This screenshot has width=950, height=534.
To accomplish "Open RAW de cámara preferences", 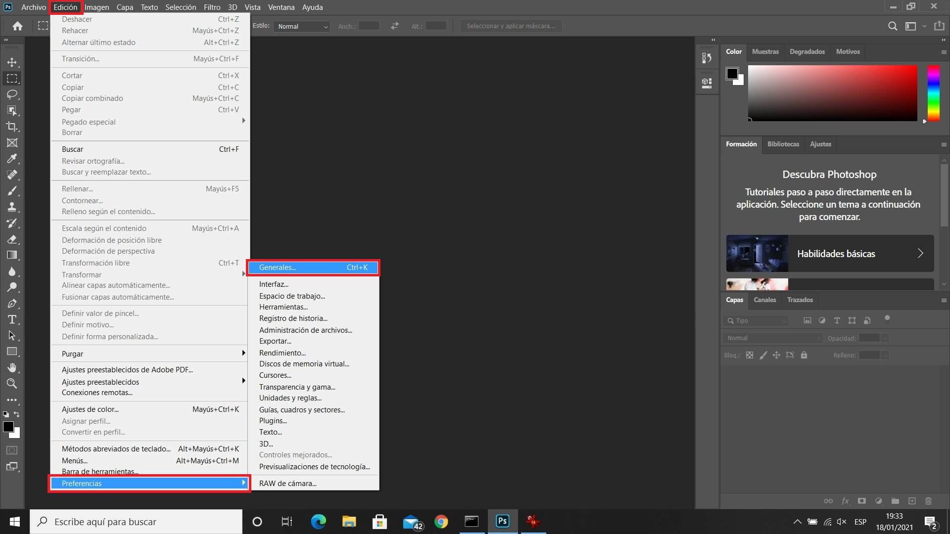I will [313, 484].
